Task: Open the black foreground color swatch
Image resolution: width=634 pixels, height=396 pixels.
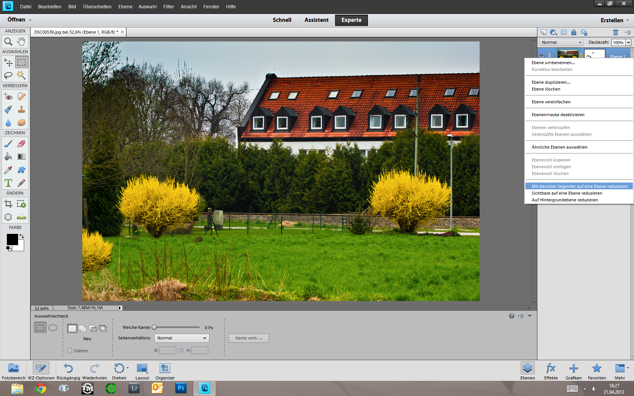Action: click(12, 239)
